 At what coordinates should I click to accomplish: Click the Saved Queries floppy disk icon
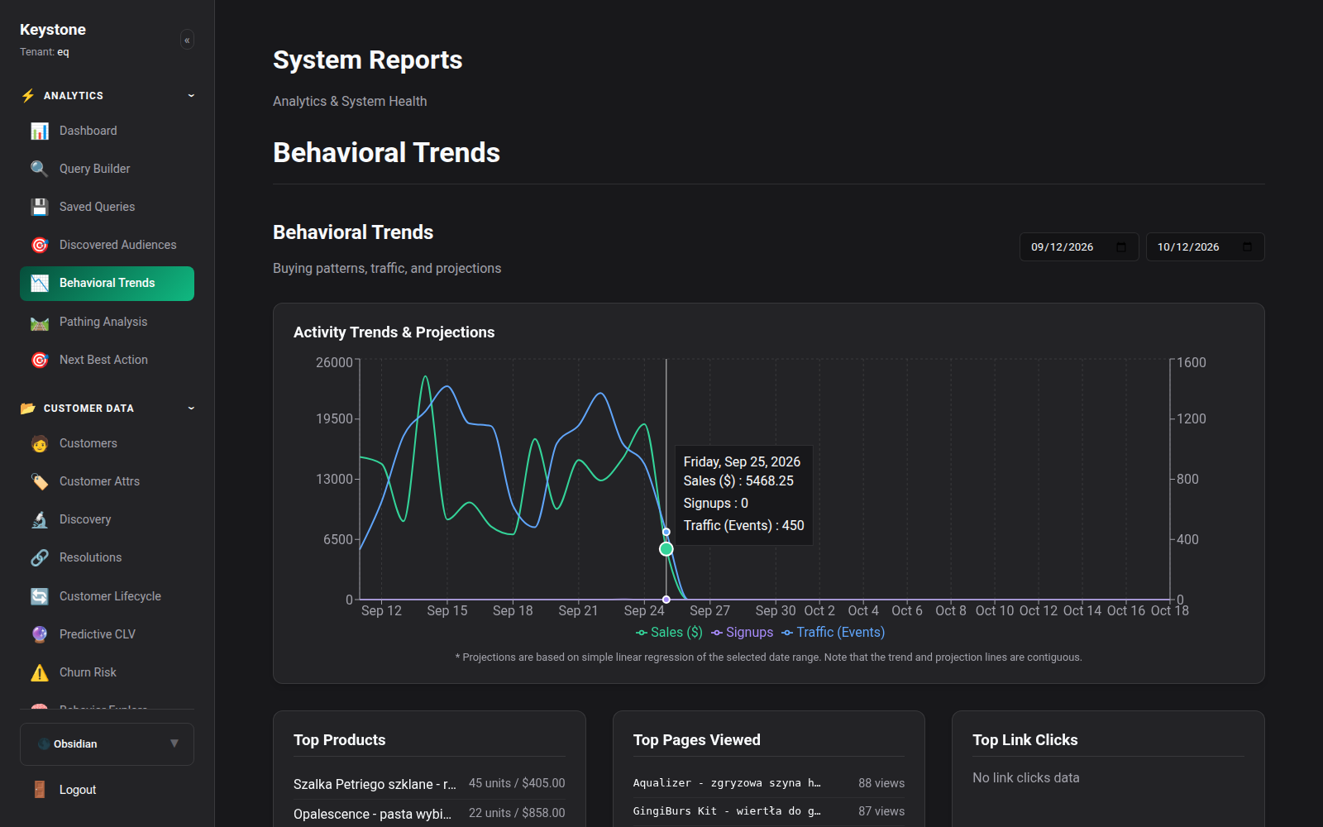tap(40, 207)
